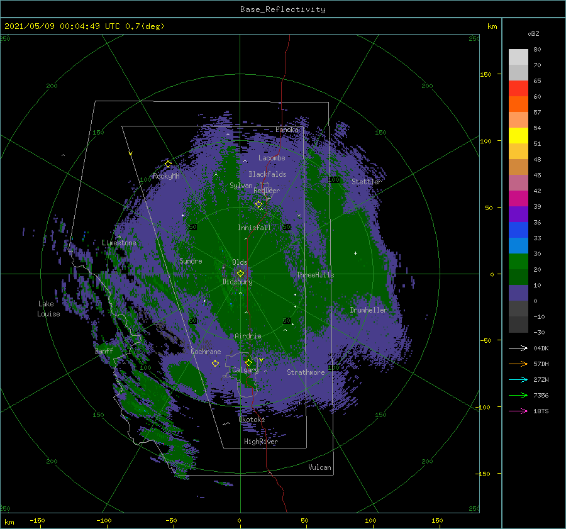566x529 pixels.
Task: Click the Stettler town label
Action: click(x=367, y=182)
